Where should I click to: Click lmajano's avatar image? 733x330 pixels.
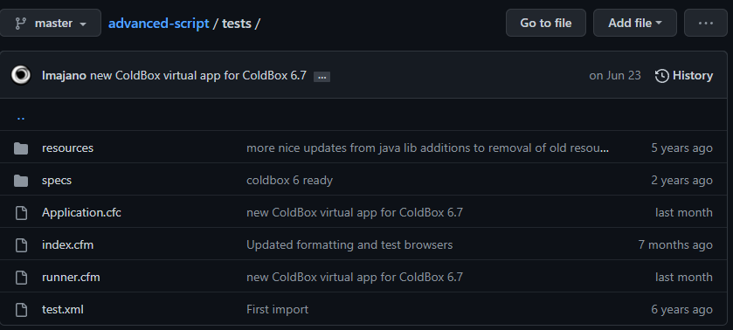click(21, 75)
